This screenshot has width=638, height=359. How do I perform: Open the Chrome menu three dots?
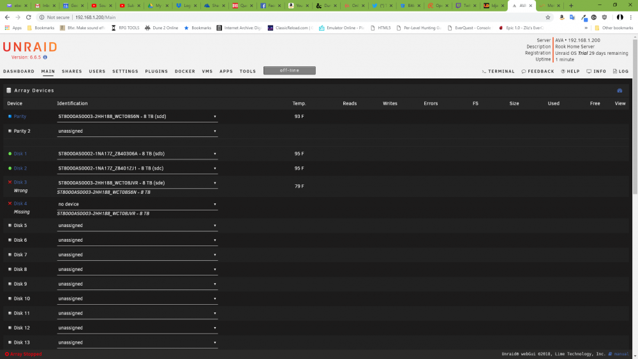tap(631, 17)
